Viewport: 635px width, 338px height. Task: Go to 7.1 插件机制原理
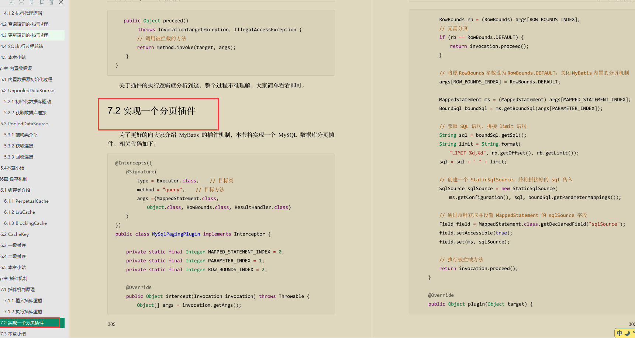point(17,289)
